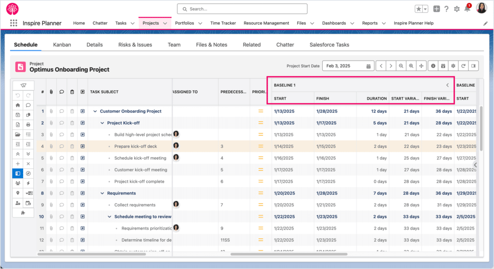This screenshot has height=269, width=494.
Task: Click the next arrow button near start date
Action: [391, 65]
